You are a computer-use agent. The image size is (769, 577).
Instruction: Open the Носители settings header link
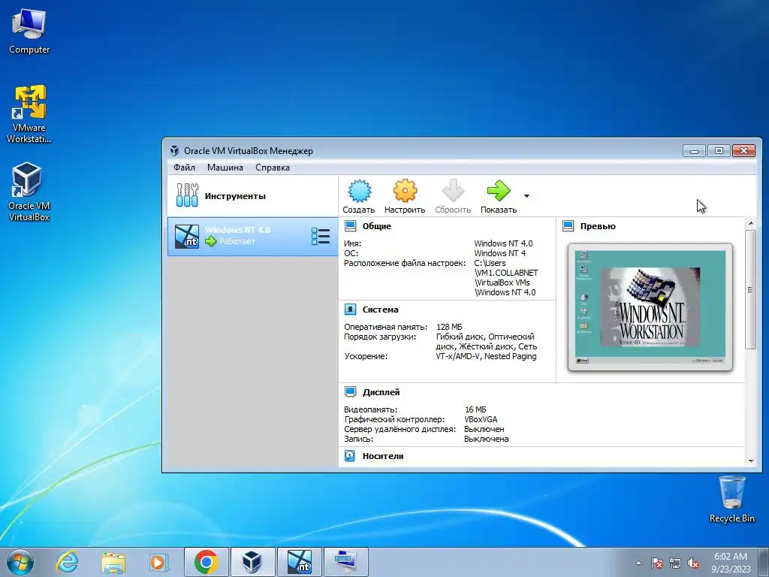(x=383, y=456)
